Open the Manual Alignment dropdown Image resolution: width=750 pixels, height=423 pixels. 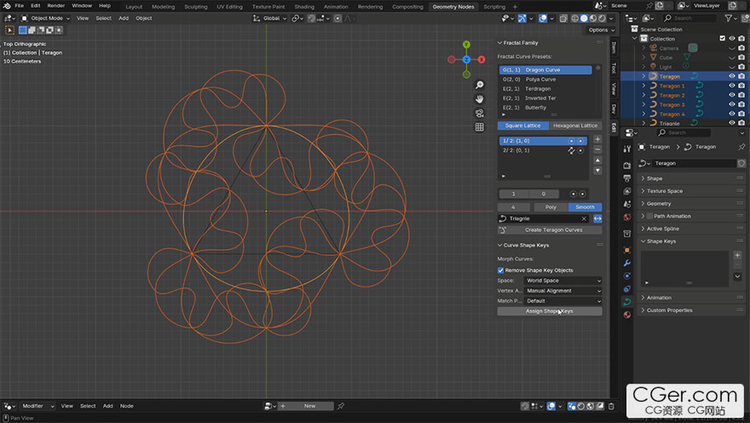click(x=562, y=291)
